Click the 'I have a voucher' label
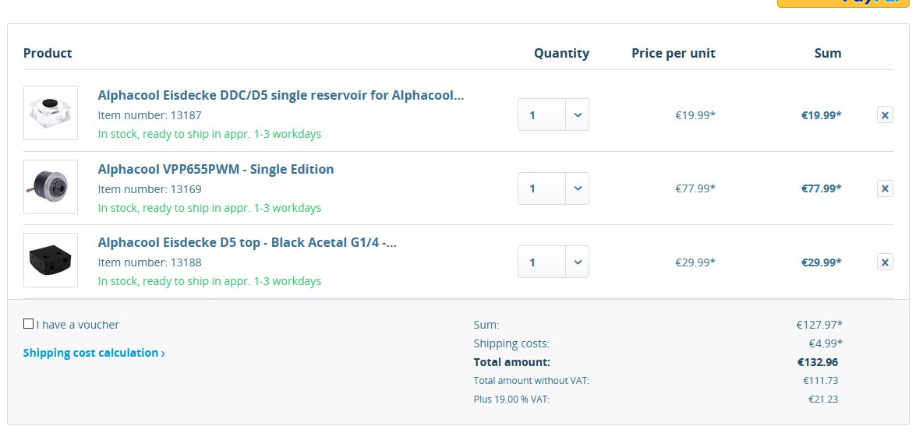The image size is (923, 433). point(78,325)
